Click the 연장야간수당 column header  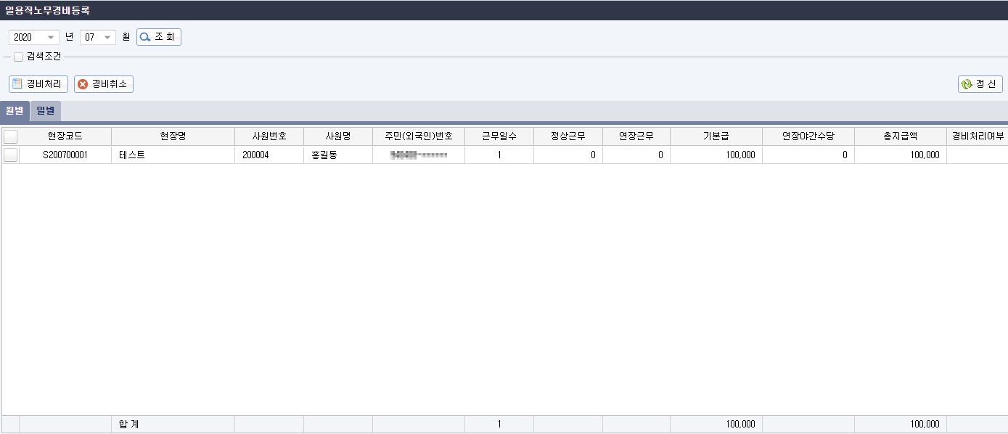pyautogui.click(x=808, y=136)
